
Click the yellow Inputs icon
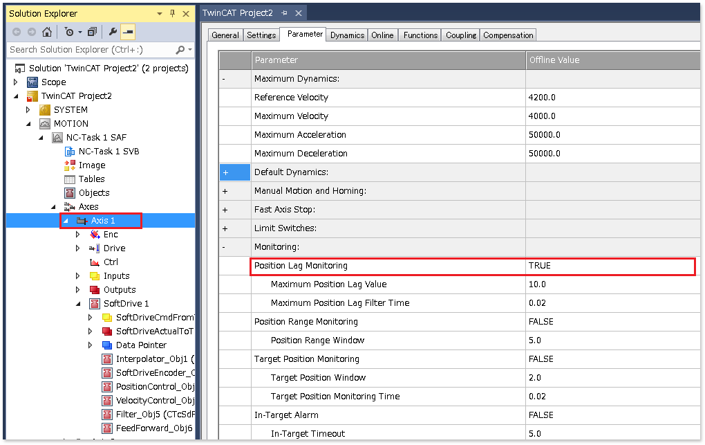95,276
